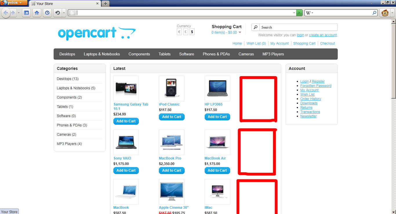The image size is (396, 214).
Task: Open a new tab with the plus button
Action: (x=105, y=3)
